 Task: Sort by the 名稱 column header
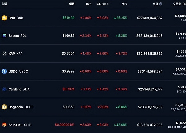pyautogui.click(x=4, y=4)
